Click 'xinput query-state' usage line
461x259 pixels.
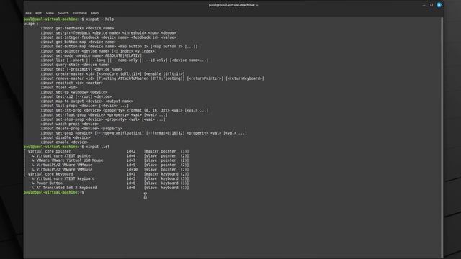(x=75, y=65)
